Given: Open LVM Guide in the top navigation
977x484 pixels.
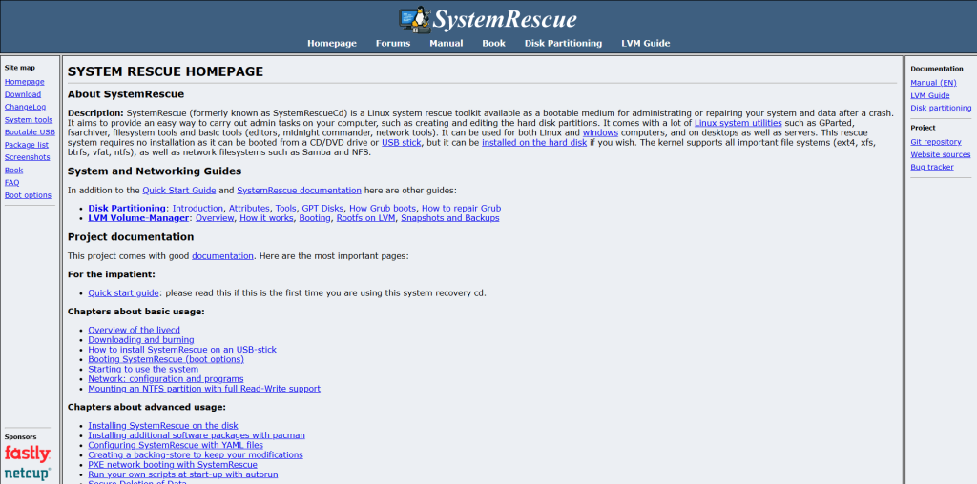Looking at the screenshot, I should click(646, 43).
